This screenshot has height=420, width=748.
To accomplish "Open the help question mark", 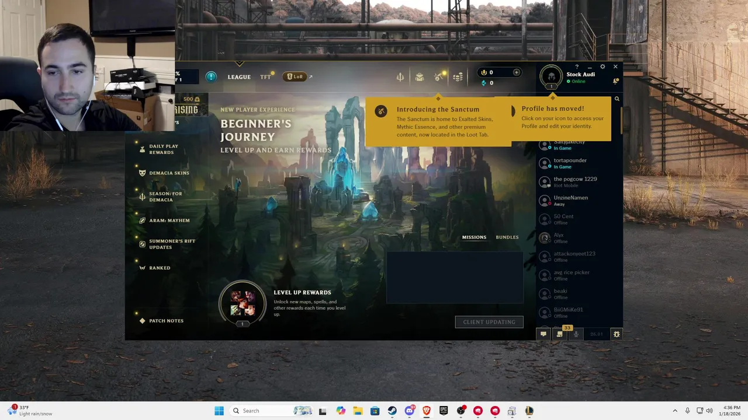I will click(x=577, y=67).
